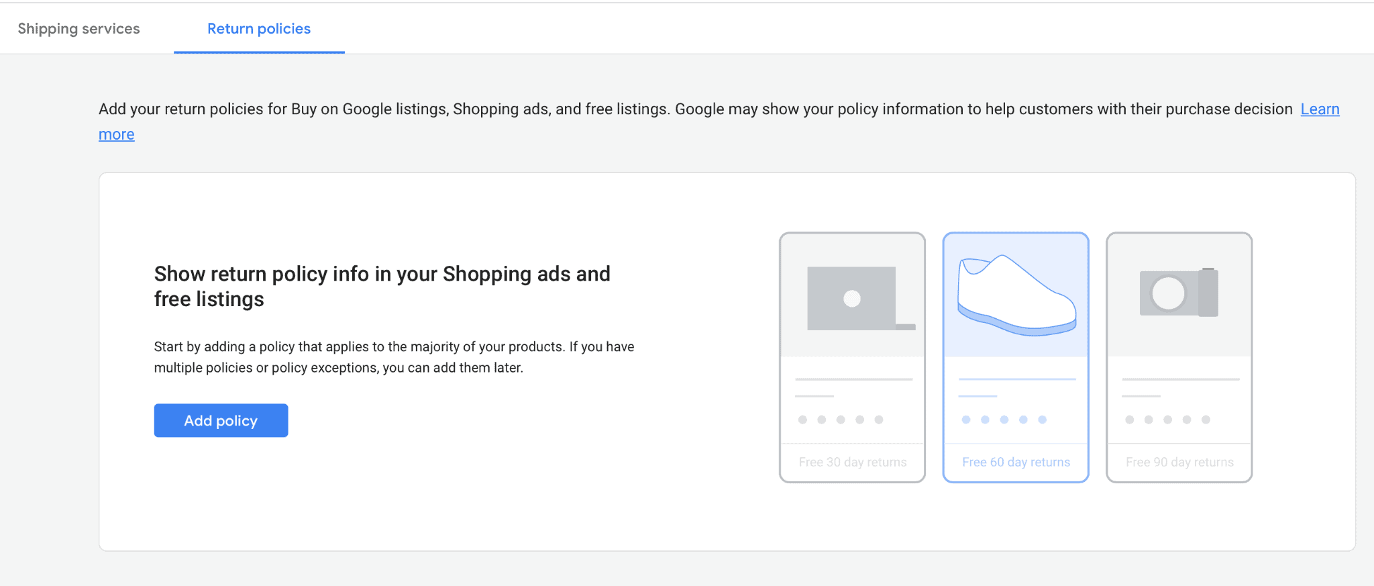Click the 'Start by adding a policy' paragraph
This screenshot has height=586, width=1374.
coord(394,357)
